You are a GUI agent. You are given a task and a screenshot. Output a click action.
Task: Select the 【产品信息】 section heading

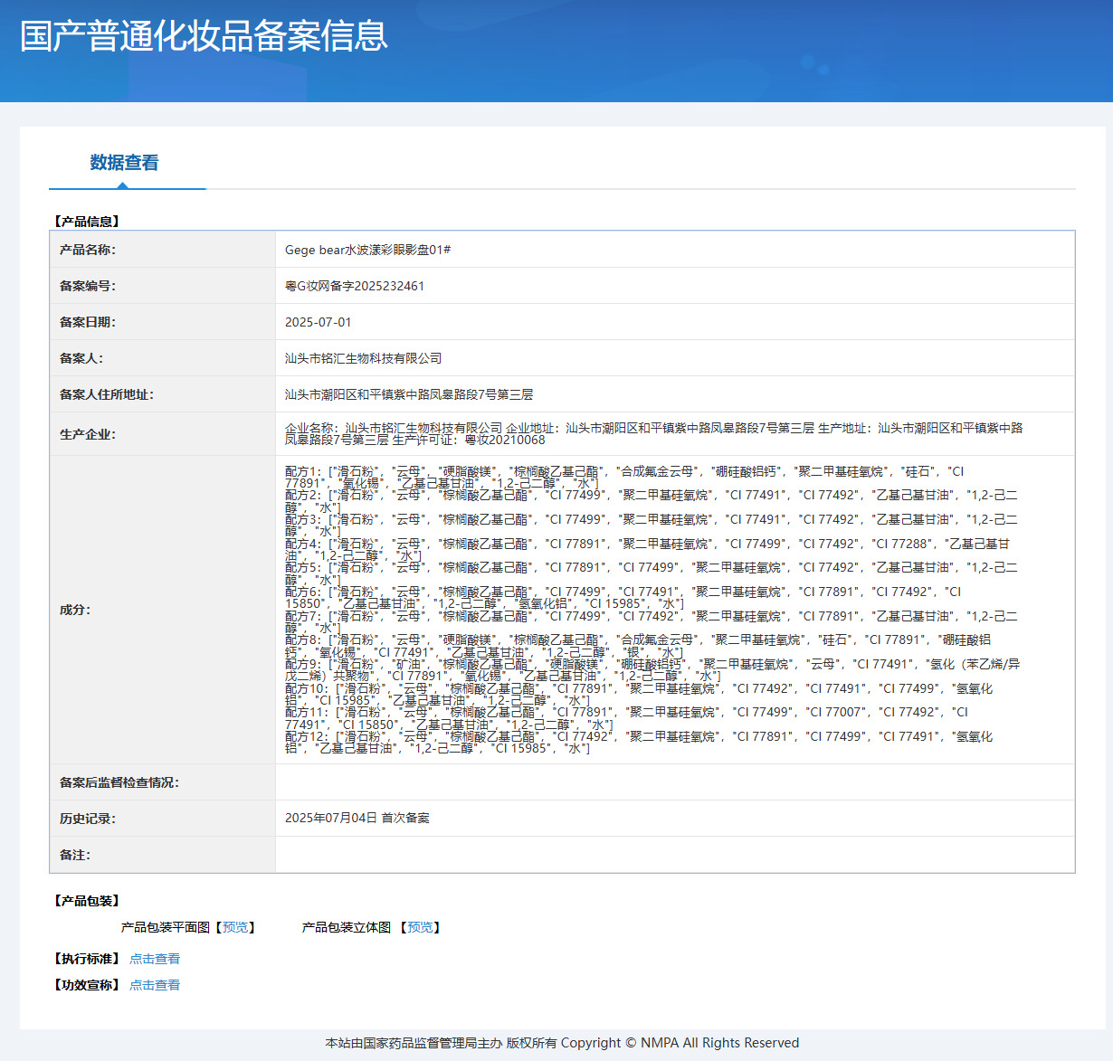coord(87,222)
